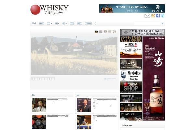
Task: Visit the Facebook page icon
Action: (158, 16)
